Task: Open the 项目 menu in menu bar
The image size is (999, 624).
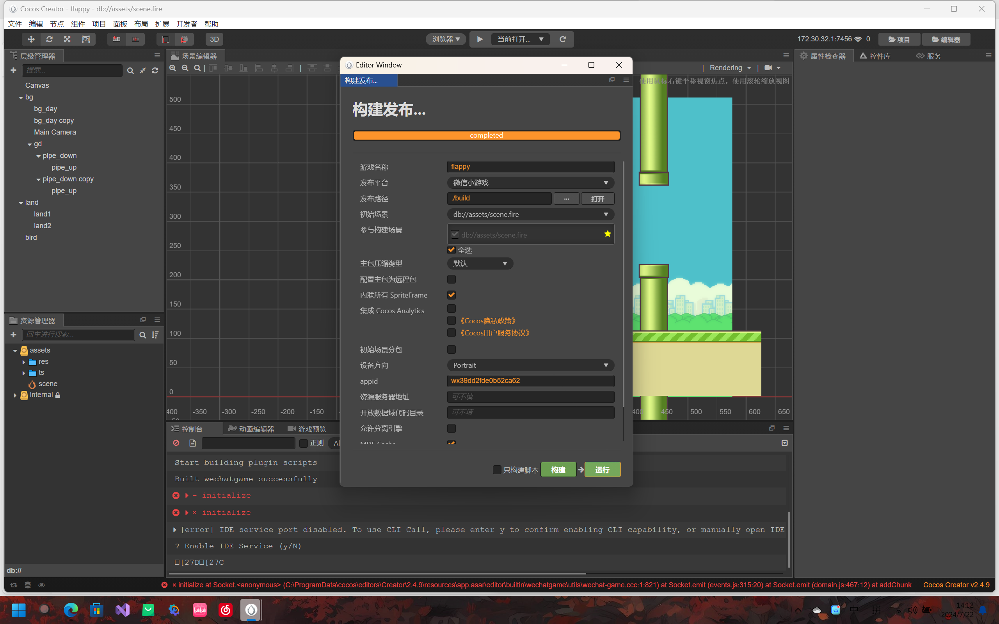Action: (x=99, y=24)
